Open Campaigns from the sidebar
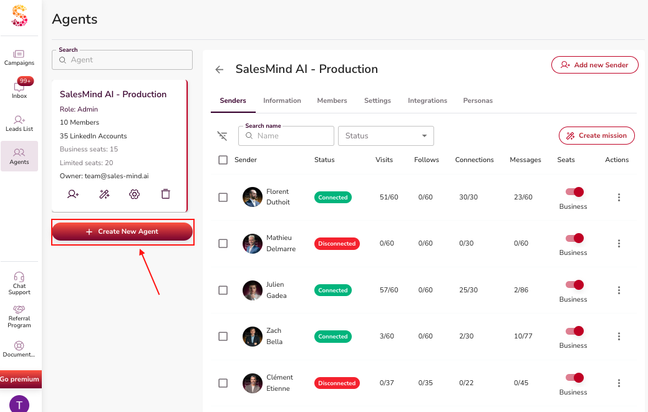This screenshot has width=648, height=412. pos(19,57)
